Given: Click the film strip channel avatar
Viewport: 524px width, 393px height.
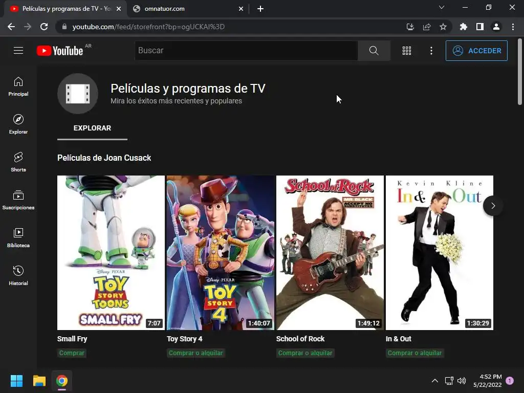Looking at the screenshot, I should (78, 94).
